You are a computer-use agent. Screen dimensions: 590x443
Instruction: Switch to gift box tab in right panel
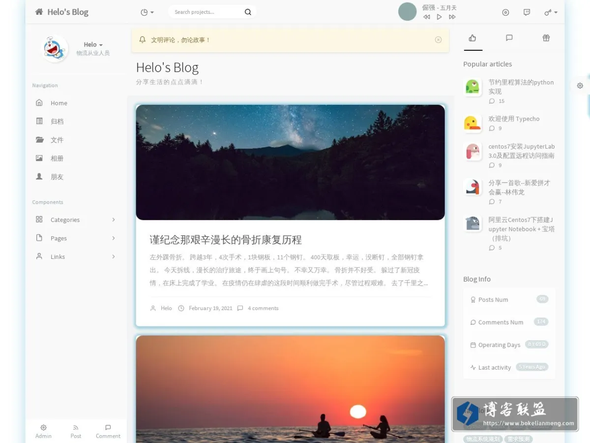coord(546,38)
